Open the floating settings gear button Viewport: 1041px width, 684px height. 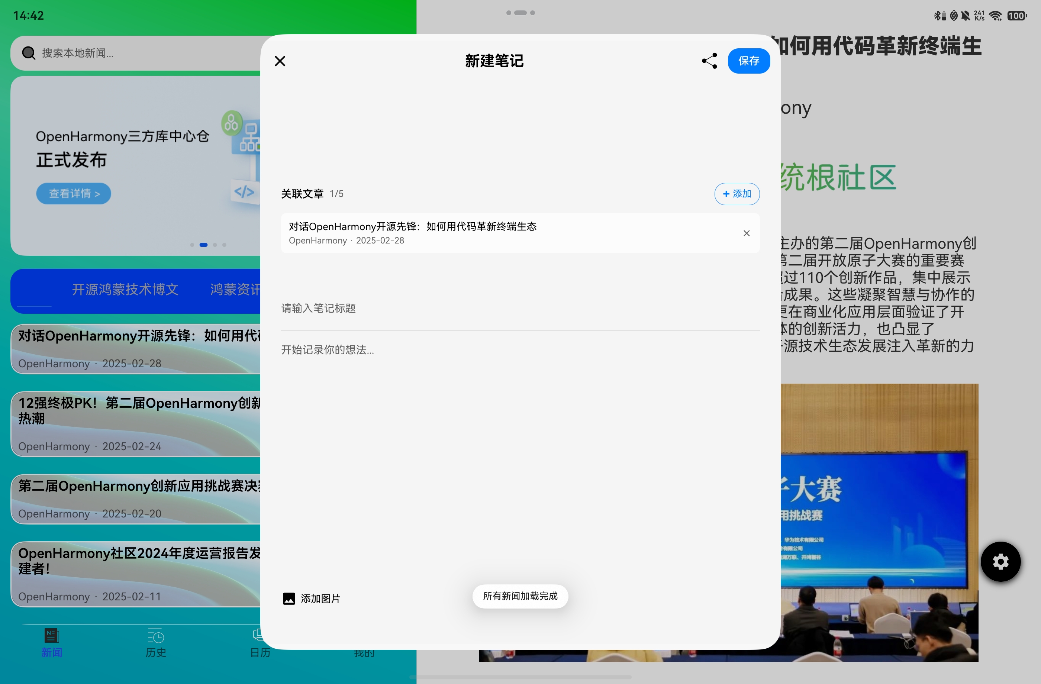click(x=1000, y=562)
